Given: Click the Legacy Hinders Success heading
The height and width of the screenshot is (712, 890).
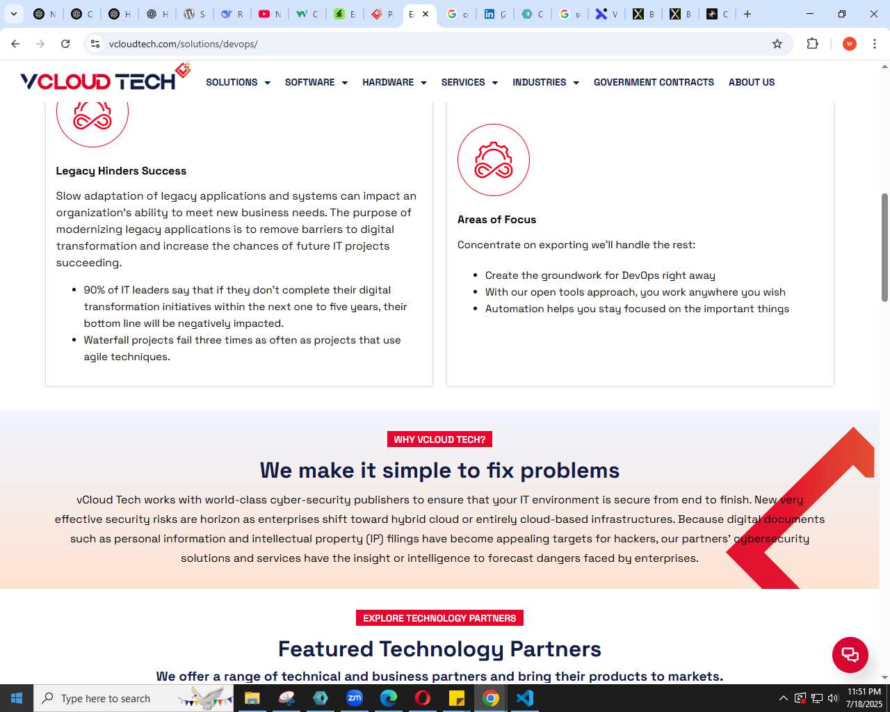Looking at the screenshot, I should click(121, 171).
